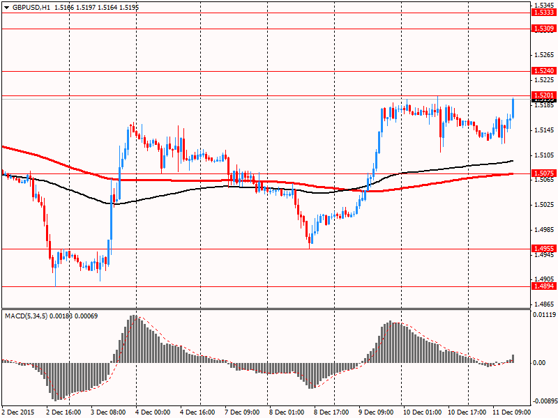The width and height of the screenshot is (558, 418).
Task: Click the 1.5201 red price label
Action: tap(544, 95)
